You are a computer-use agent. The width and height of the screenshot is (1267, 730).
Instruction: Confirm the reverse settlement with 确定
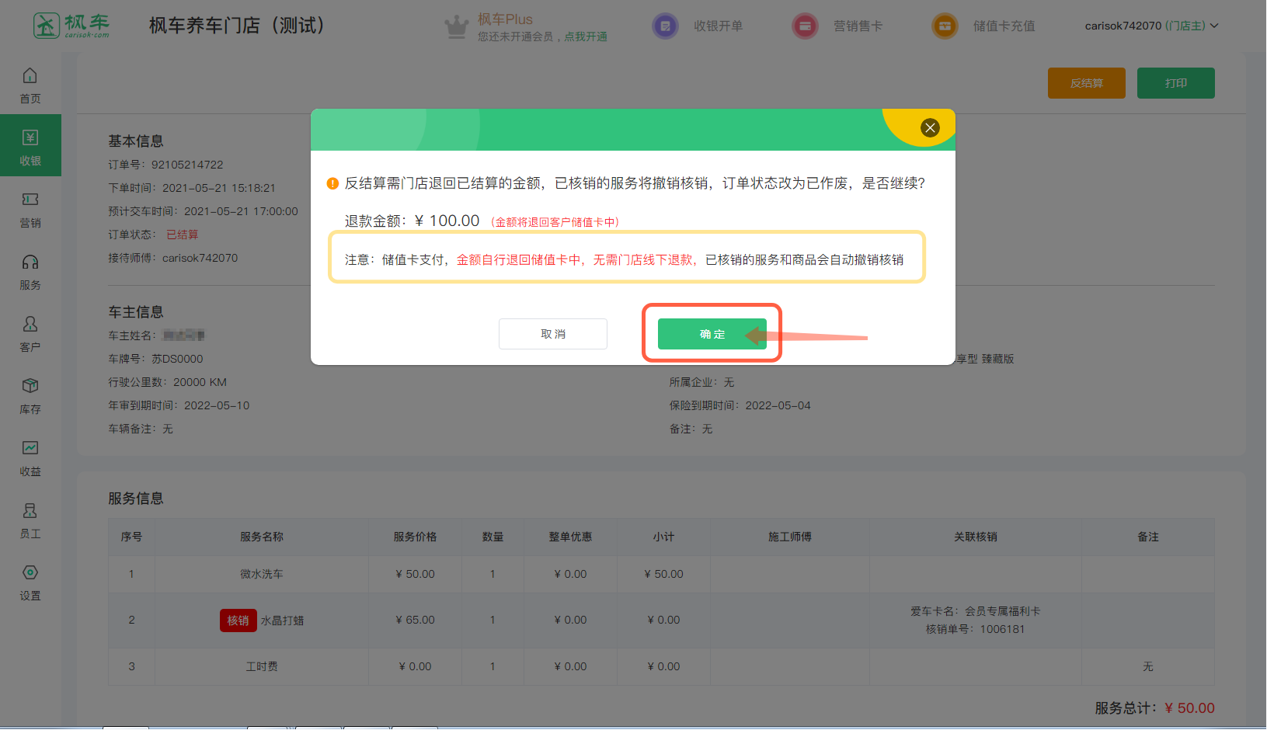click(x=712, y=334)
